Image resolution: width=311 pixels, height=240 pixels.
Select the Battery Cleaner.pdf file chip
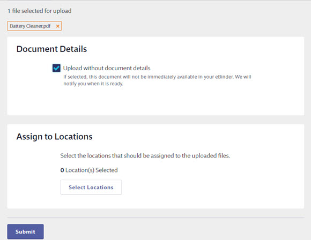pyautogui.click(x=34, y=26)
